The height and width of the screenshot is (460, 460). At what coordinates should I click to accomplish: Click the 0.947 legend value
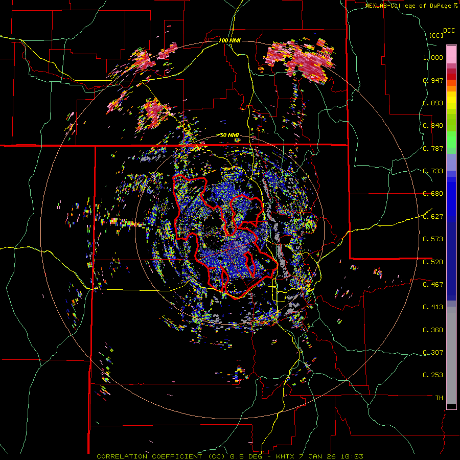tap(433, 80)
